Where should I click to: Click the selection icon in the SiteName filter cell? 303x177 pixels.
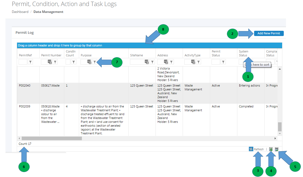(146, 62)
